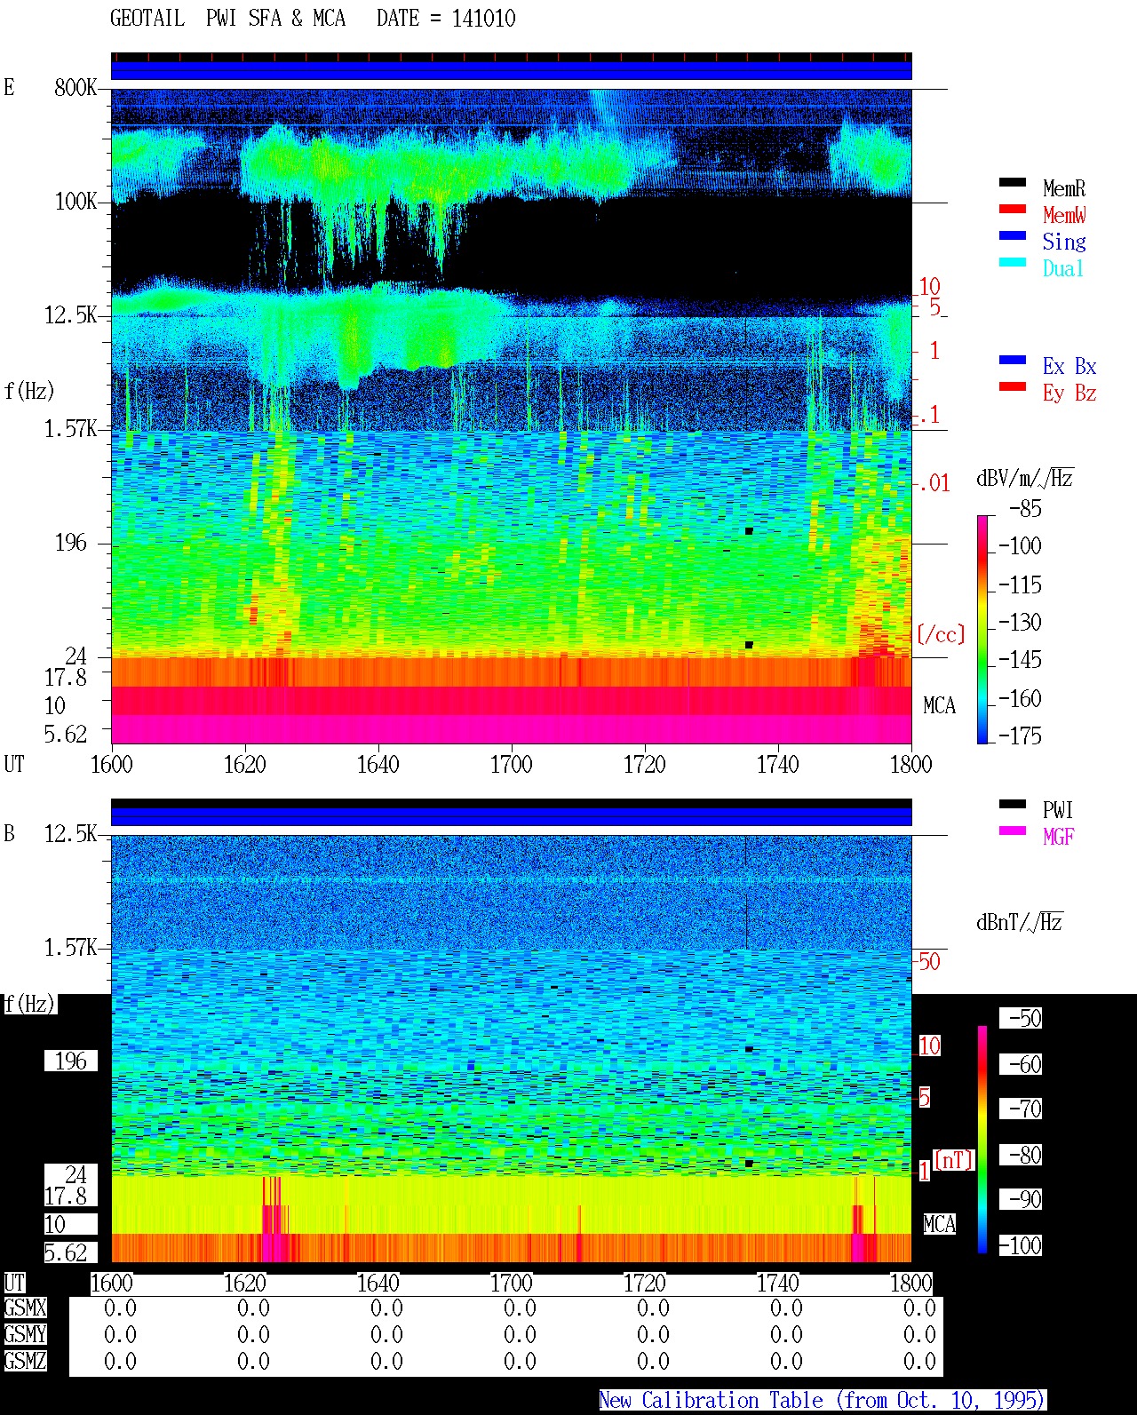Click the dBV/m/√Hz unit label

click(1024, 479)
